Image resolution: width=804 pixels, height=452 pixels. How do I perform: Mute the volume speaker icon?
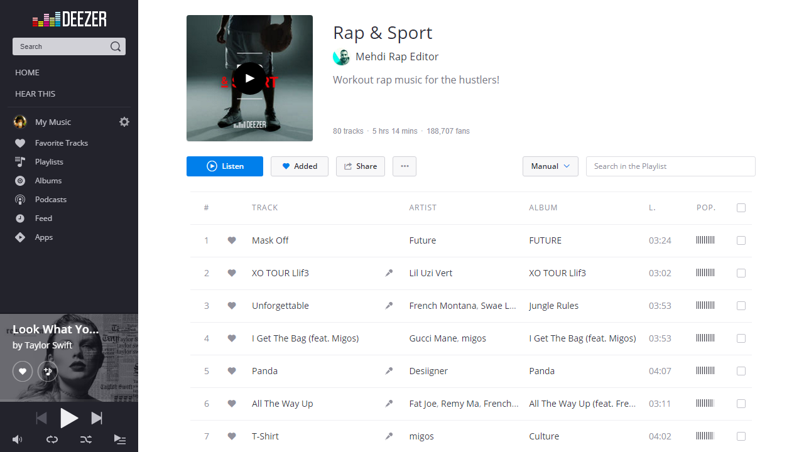tap(17, 439)
